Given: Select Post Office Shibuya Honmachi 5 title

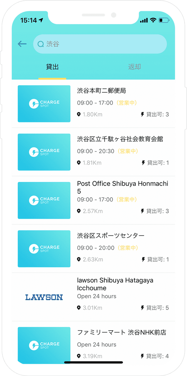Looking at the screenshot, I should (122, 187).
